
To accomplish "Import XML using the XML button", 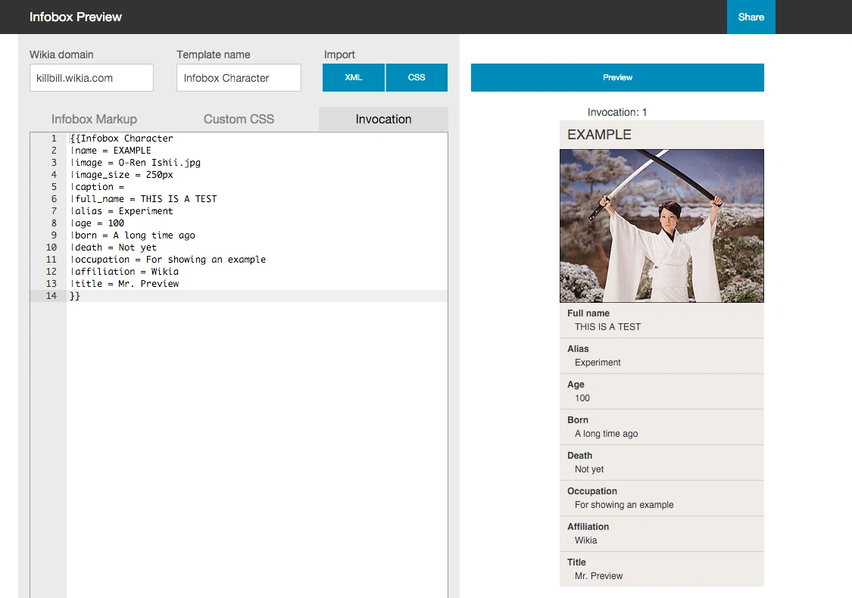I will [354, 77].
